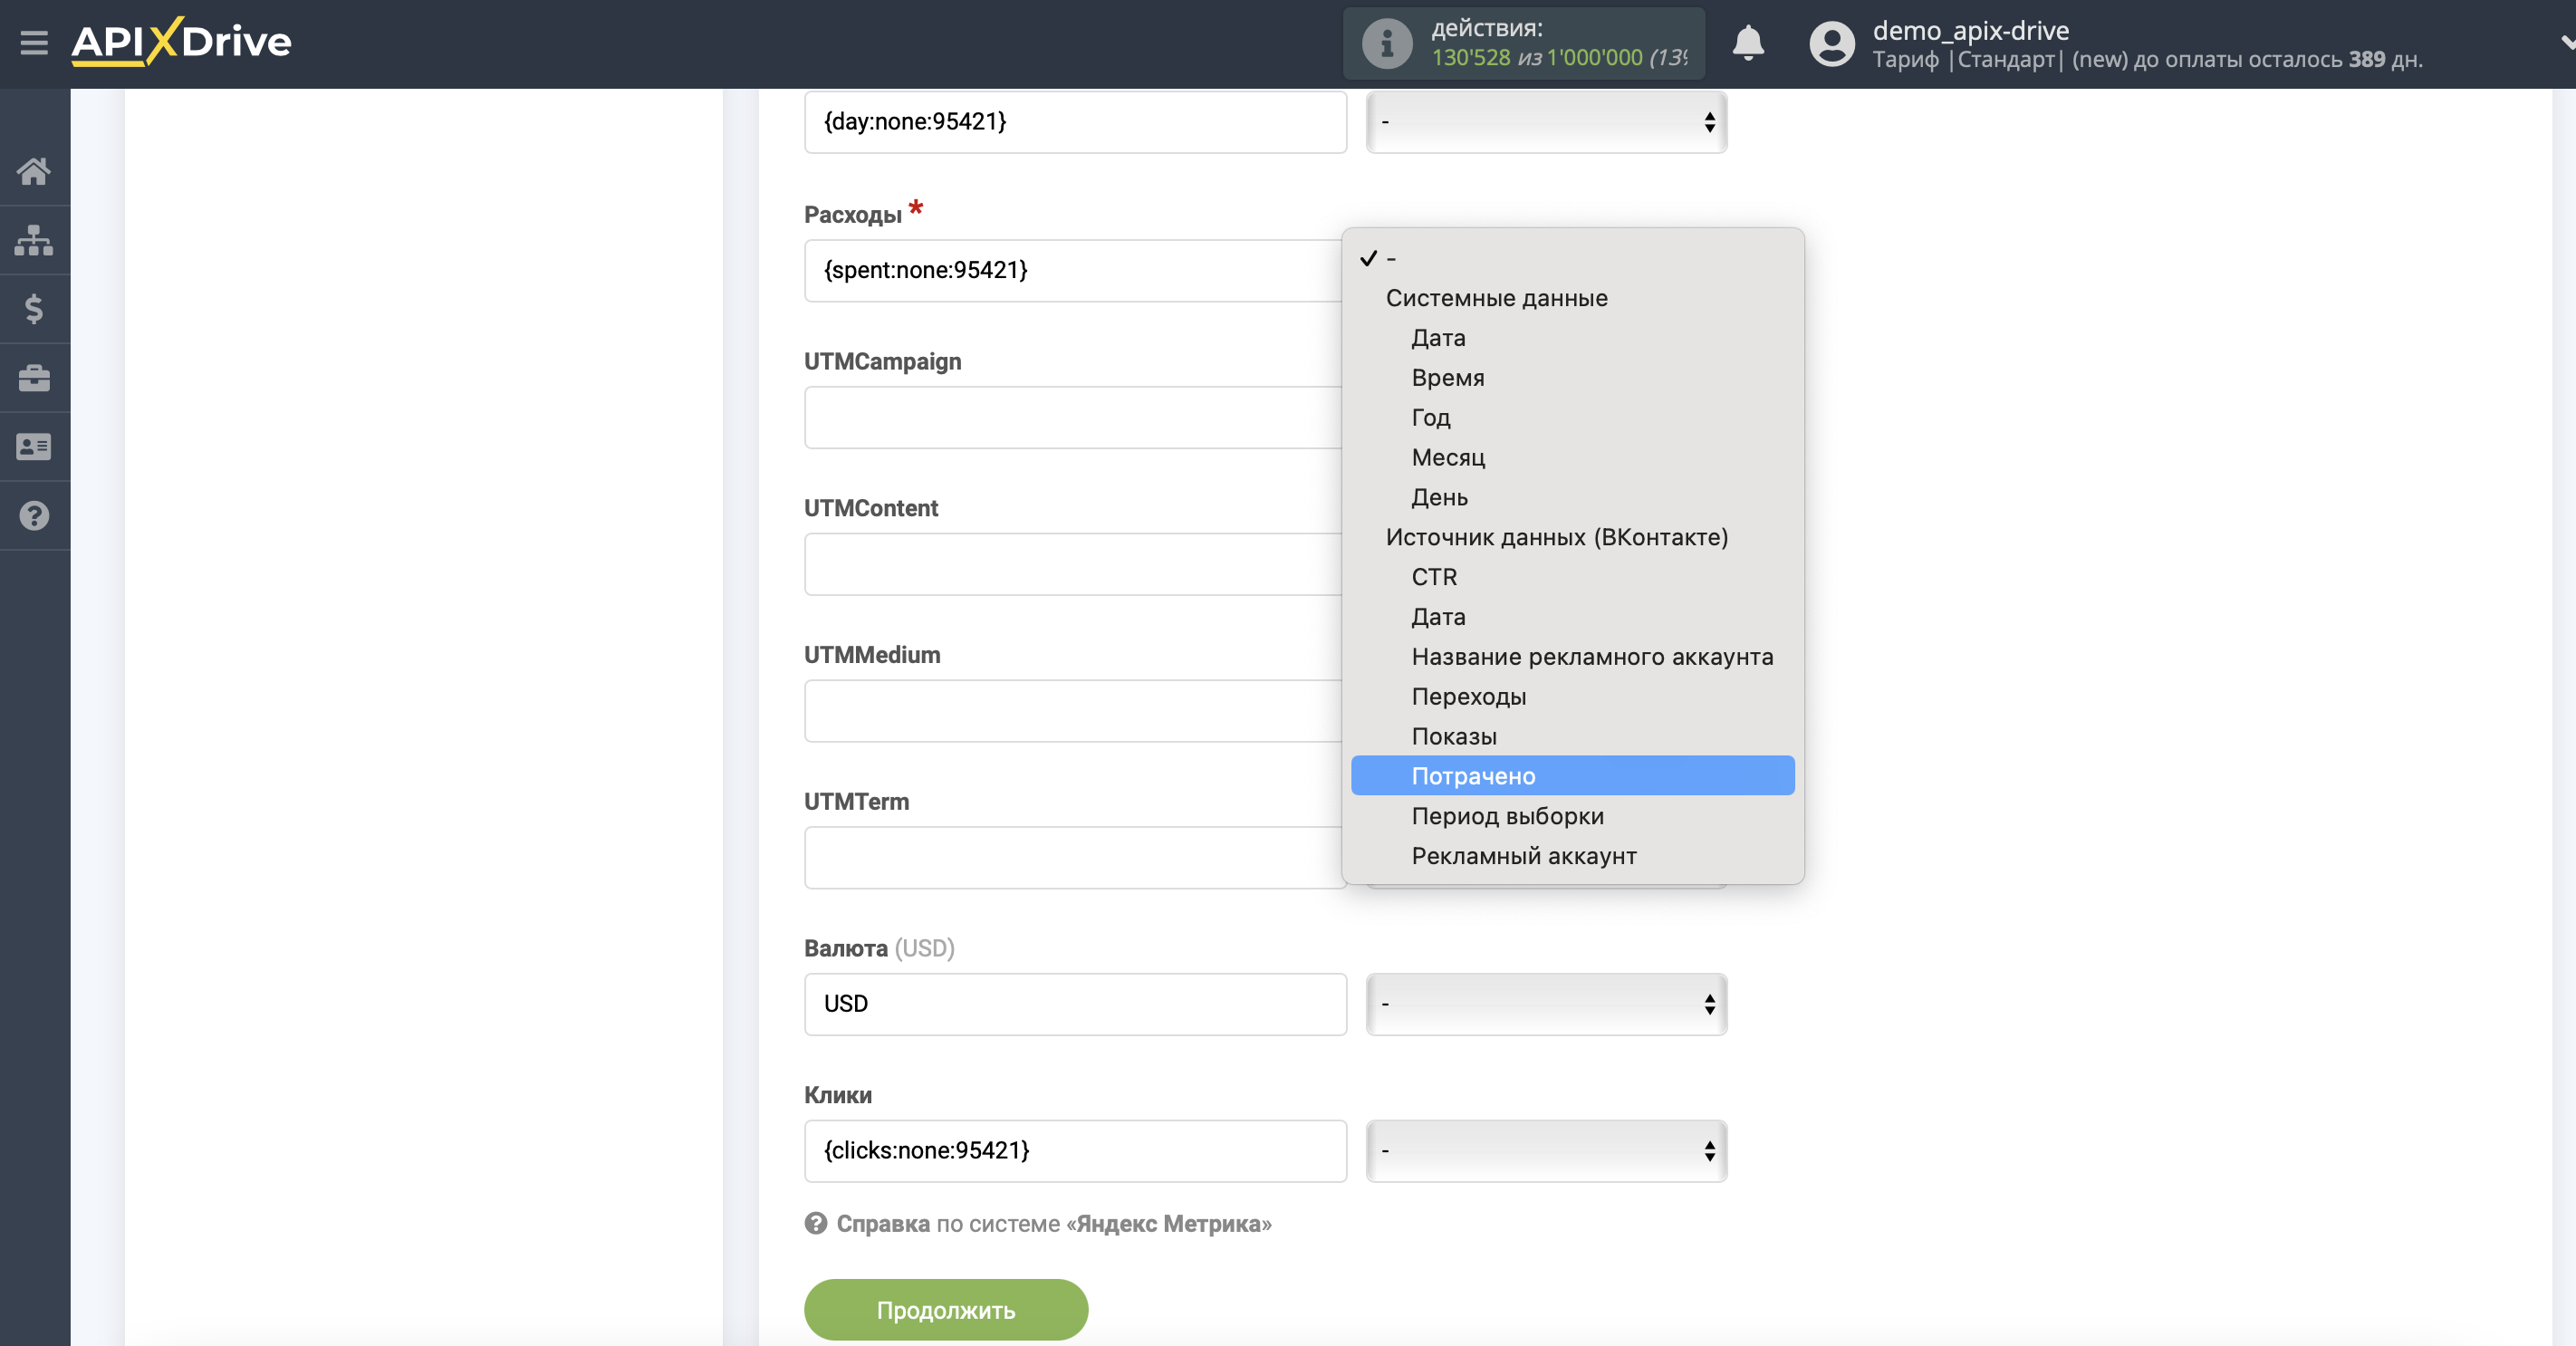This screenshot has width=2576, height=1346.
Task: Open dropdown next to Валюта USD field
Action: click(1546, 1004)
